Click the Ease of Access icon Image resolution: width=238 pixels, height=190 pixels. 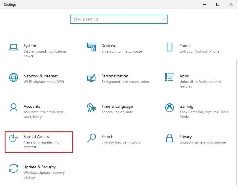tap(13, 138)
